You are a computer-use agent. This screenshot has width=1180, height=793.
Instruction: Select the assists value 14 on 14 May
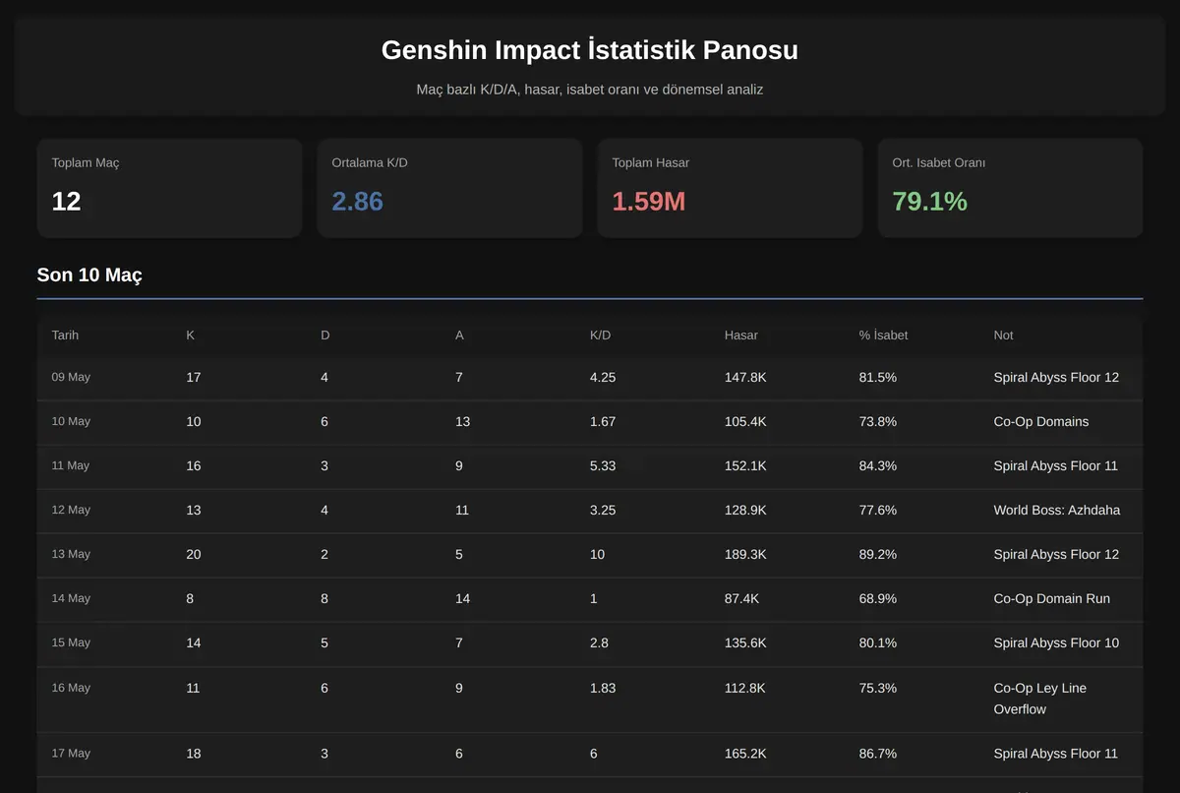(x=463, y=598)
